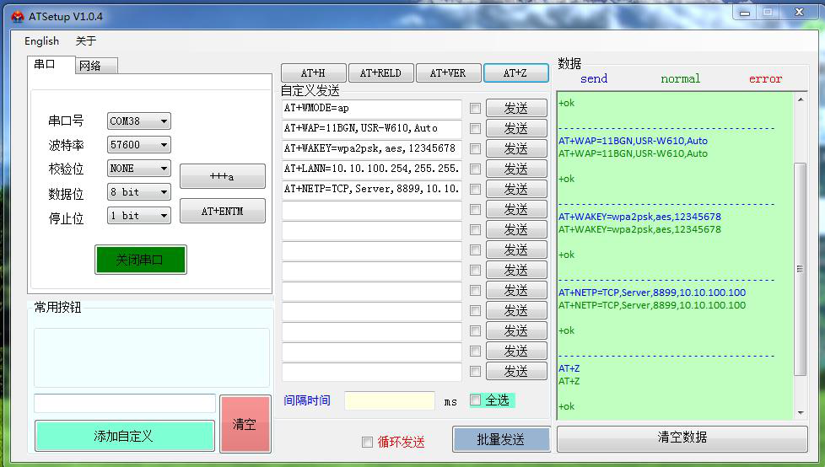
Task: Open the 串口号 COM38 dropdown
Action: 139,121
